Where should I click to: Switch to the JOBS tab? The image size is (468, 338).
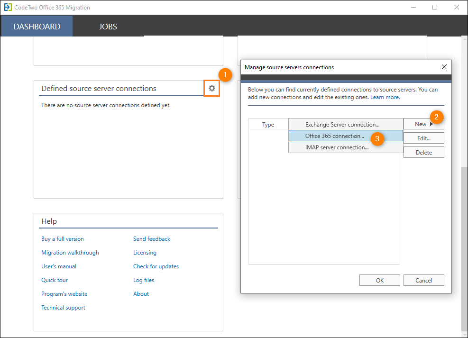pyautogui.click(x=108, y=26)
